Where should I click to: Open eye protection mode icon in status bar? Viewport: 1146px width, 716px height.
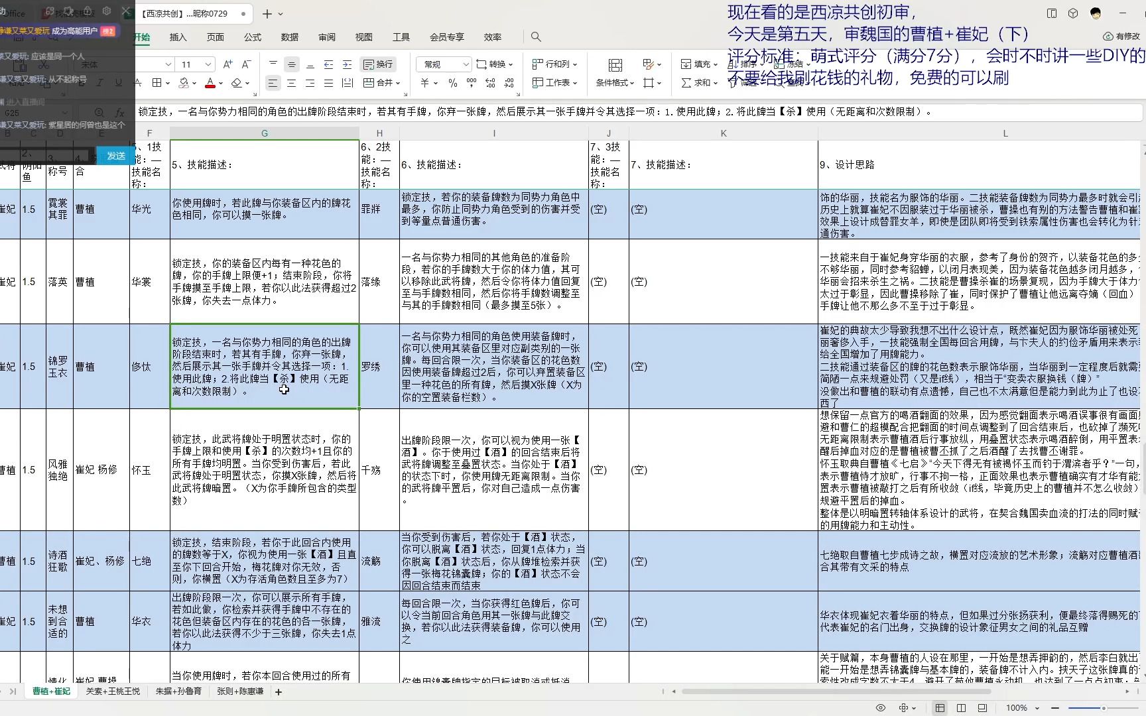click(x=880, y=708)
